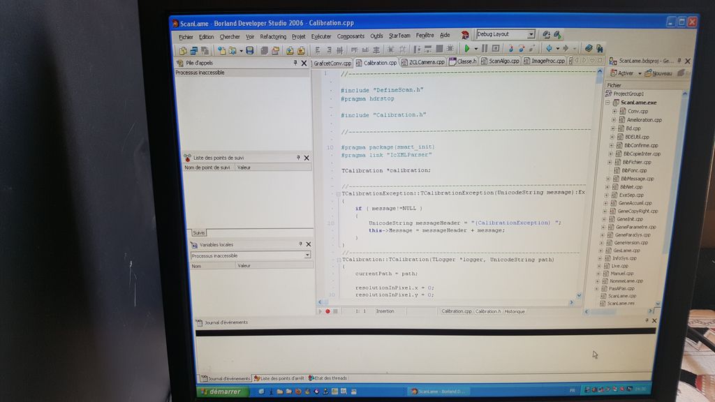This screenshot has height=402, width=715.
Task: Click the Back navigation arrow in the toolbar
Action: tap(549, 48)
